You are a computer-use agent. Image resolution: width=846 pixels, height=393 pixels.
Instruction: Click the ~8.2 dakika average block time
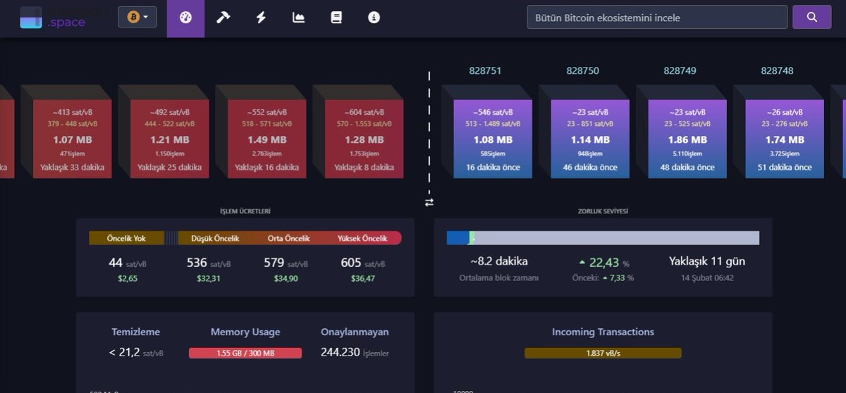click(x=499, y=261)
